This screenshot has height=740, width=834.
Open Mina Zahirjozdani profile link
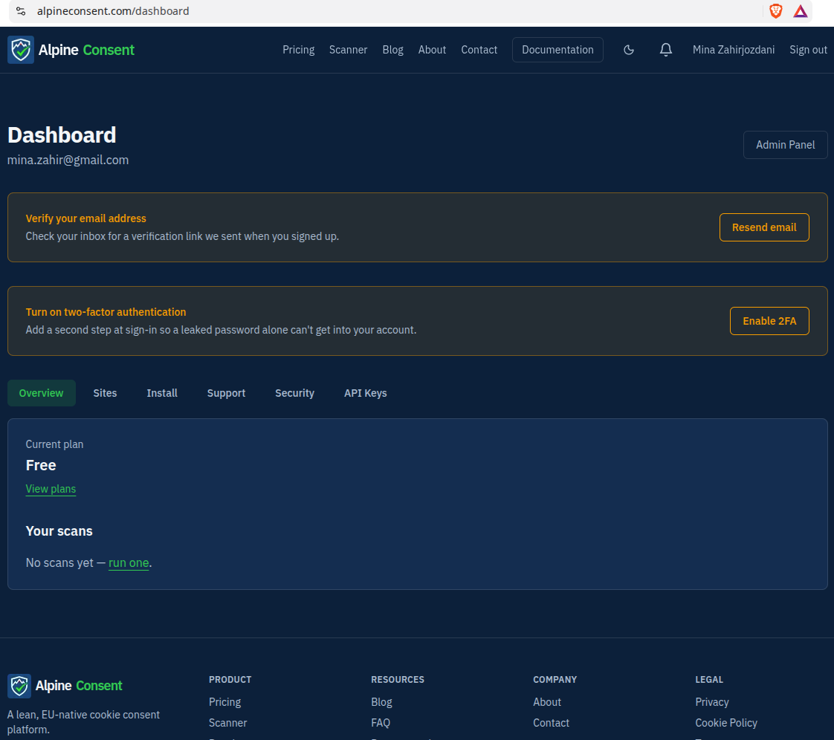tap(733, 50)
